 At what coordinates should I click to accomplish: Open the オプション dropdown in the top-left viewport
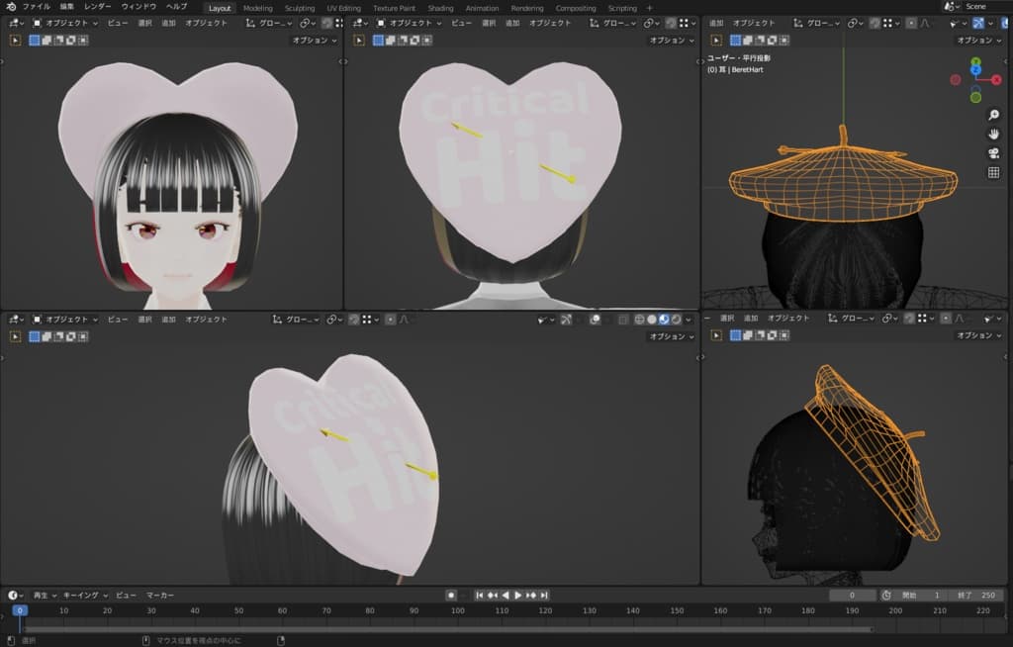tap(314, 41)
